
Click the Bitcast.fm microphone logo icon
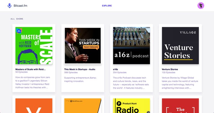pos(9,6)
